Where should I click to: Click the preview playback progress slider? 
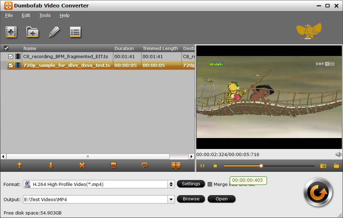pyautogui.click(x=269, y=166)
